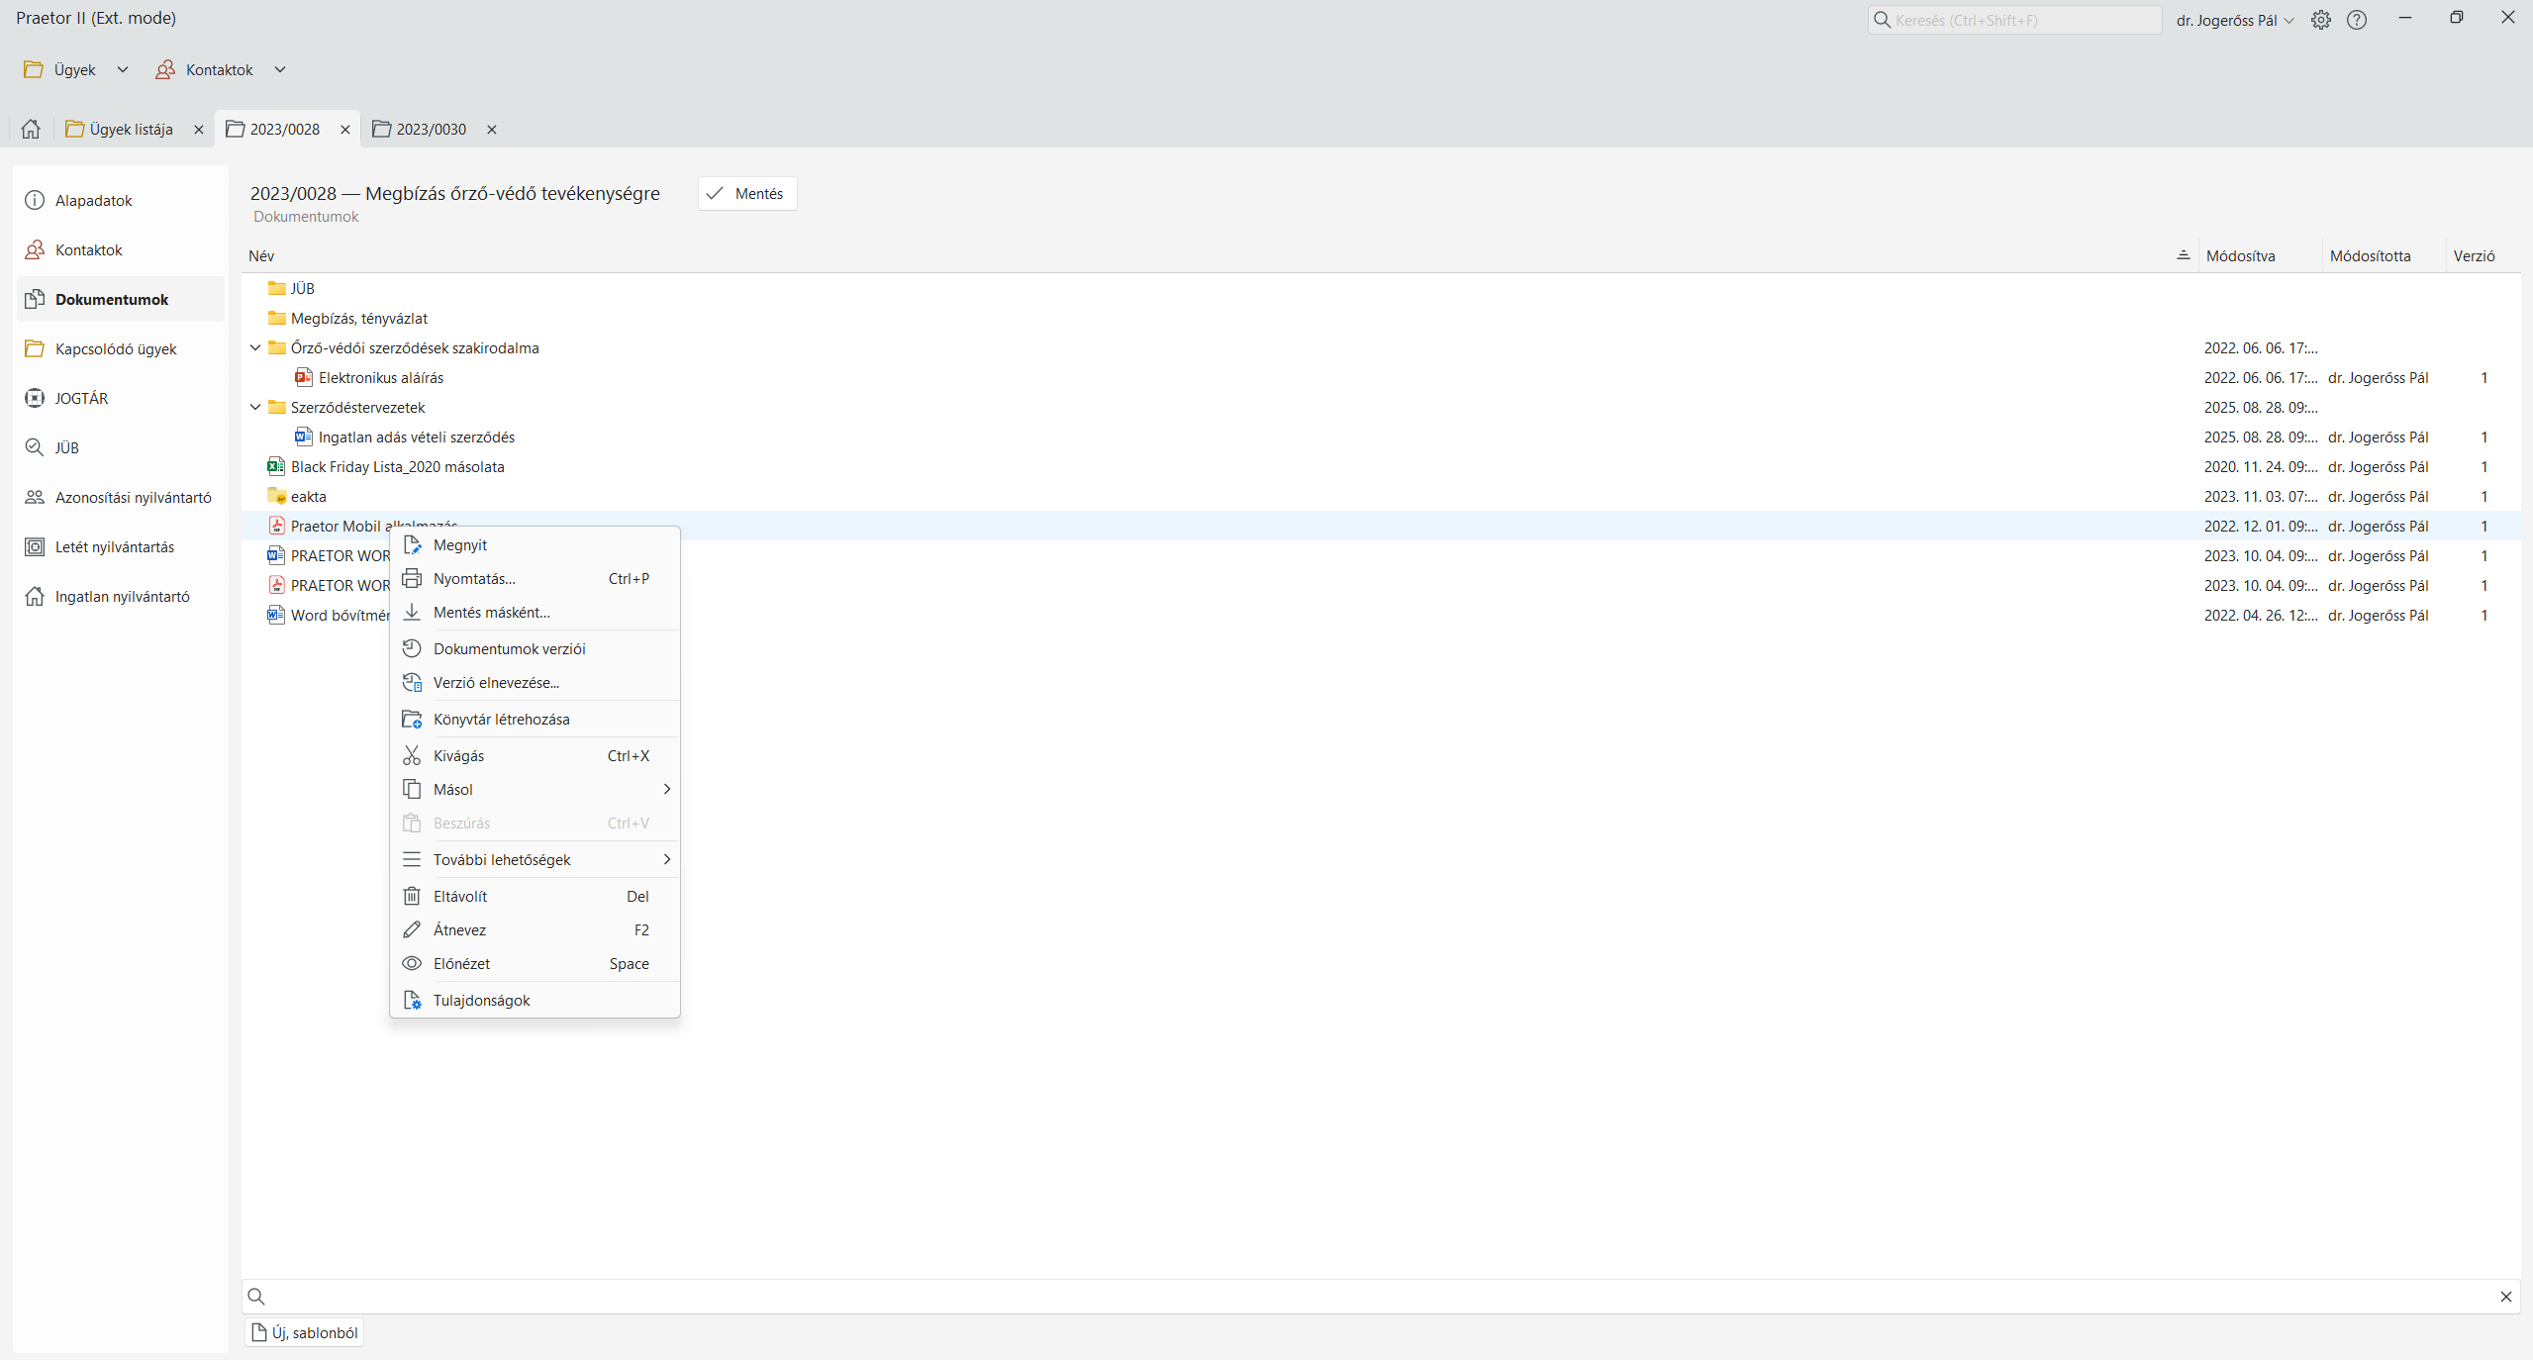
Task: Clear the document search with X icon
Action: (2505, 1297)
